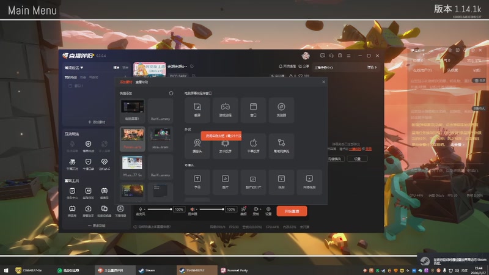Close the add-source dialog

(x=323, y=82)
